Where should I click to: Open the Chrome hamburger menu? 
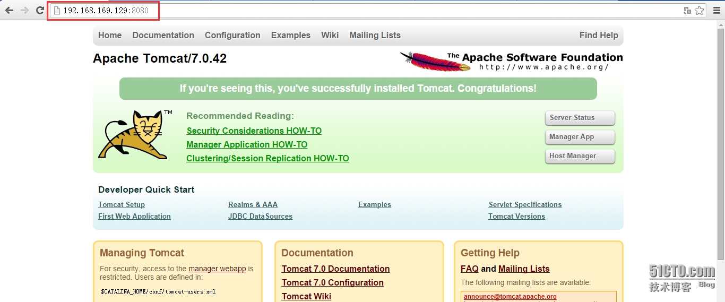717,10
